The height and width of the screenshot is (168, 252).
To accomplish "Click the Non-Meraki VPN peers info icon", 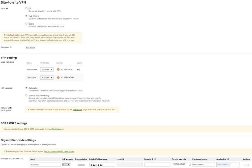I will click(22, 159).
